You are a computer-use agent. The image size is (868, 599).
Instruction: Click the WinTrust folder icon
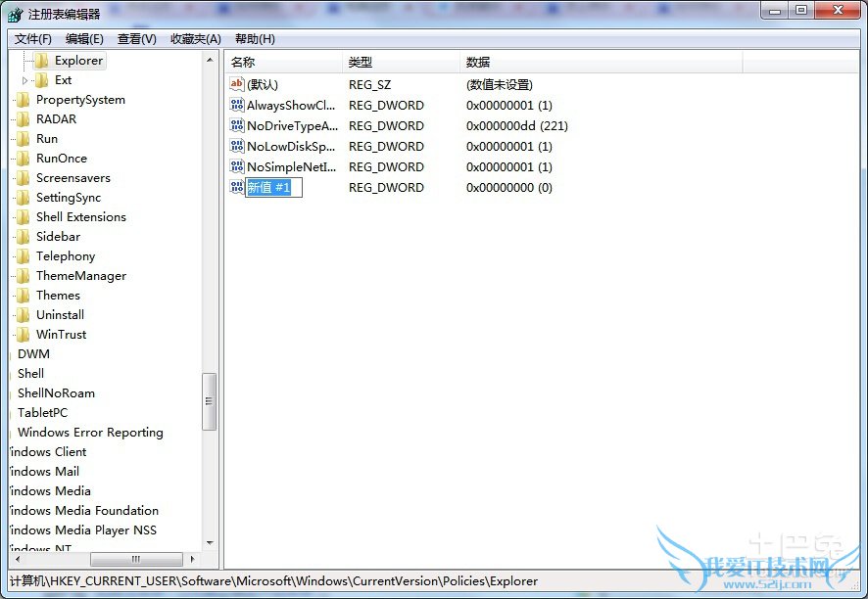(23, 334)
